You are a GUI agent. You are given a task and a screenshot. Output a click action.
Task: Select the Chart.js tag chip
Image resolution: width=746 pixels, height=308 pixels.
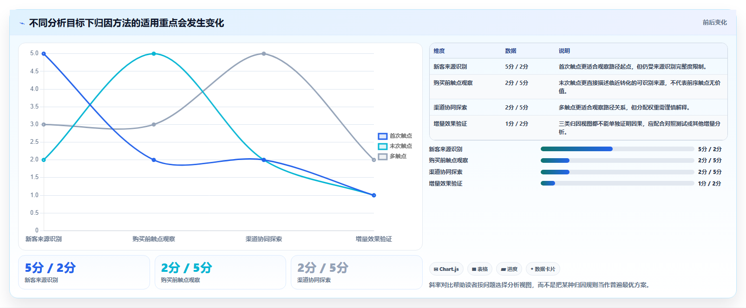coord(446,269)
